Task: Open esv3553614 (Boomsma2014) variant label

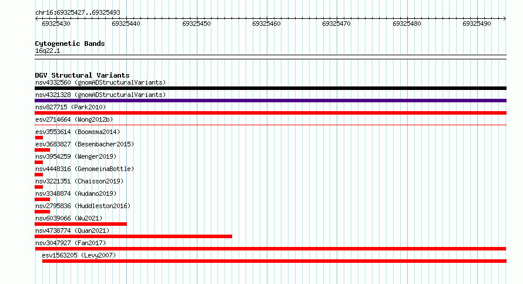Action: click(78, 132)
